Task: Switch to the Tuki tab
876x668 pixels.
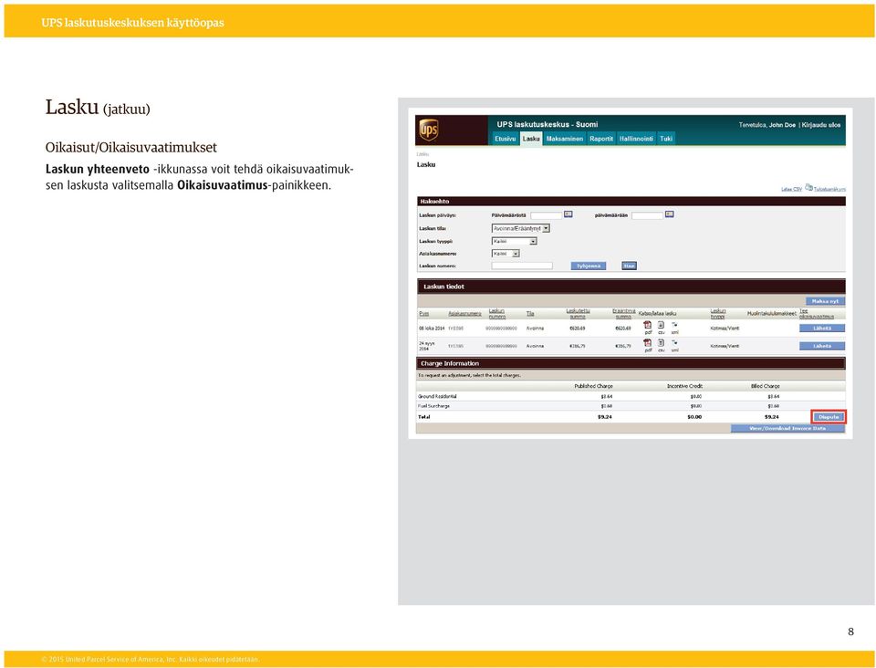Action: [x=666, y=139]
